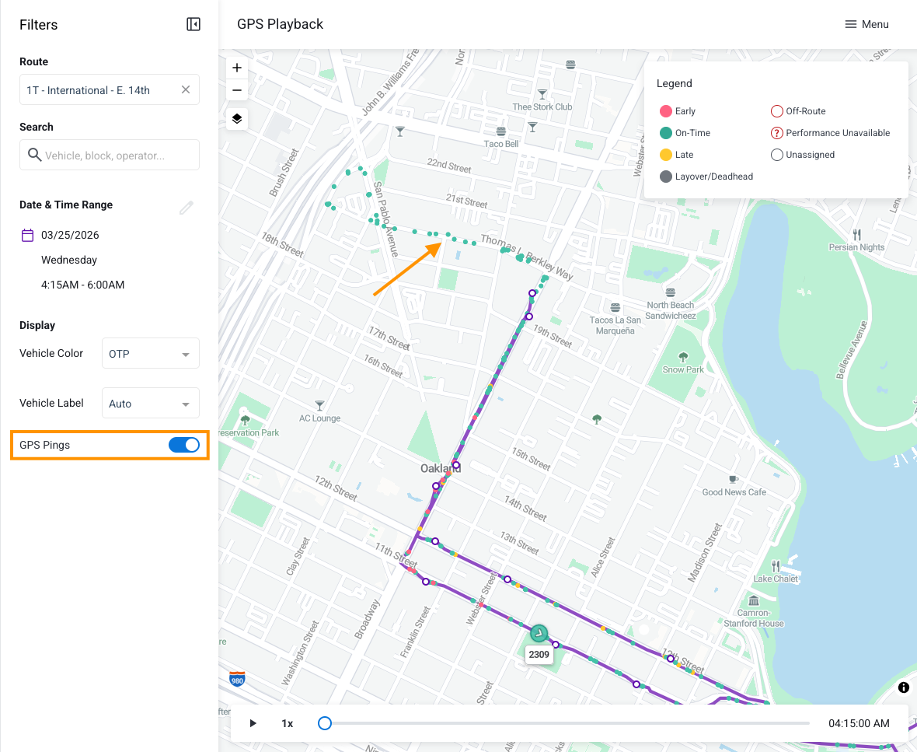
Task: Edit the date and time range
Action: [x=187, y=207]
